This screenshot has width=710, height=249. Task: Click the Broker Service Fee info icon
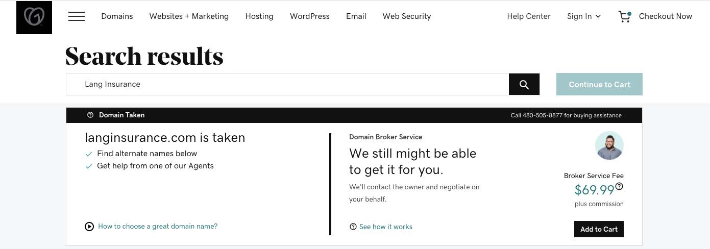tap(619, 187)
